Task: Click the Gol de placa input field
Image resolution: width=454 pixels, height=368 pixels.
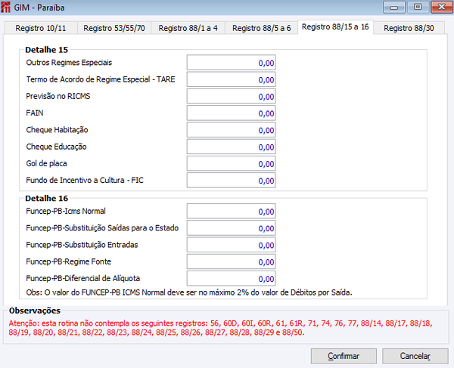Action: pos(231,163)
